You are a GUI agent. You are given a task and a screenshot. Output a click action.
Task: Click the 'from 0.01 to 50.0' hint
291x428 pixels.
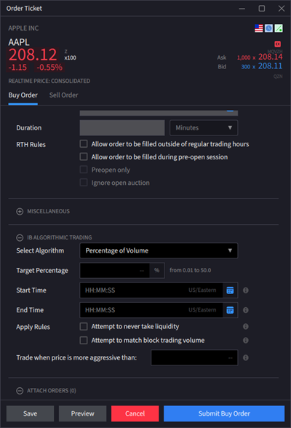191,270
